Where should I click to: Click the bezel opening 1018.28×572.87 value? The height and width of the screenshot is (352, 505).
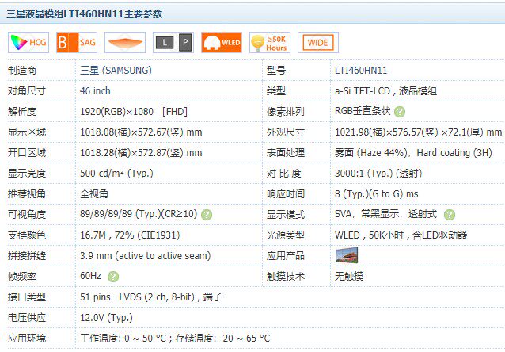(x=141, y=152)
